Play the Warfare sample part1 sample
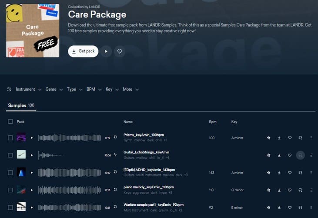Image resolution: width=318 pixels, height=218 pixels. pyautogui.click(x=32, y=208)
